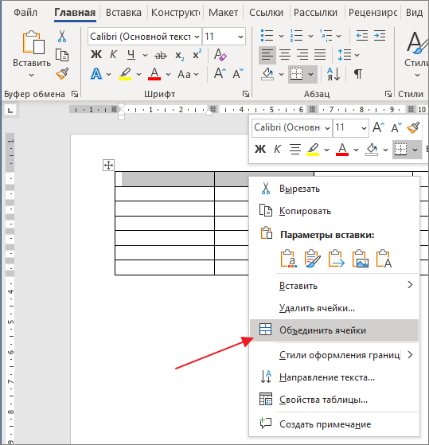Switch to the Вставка ribbon tab
429x445 pixels.
(x=123, y=13)
